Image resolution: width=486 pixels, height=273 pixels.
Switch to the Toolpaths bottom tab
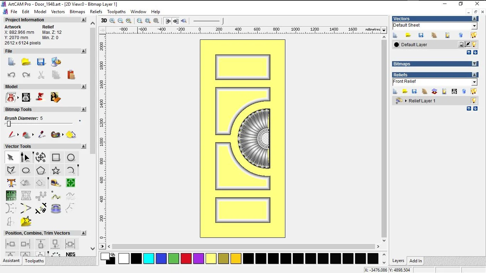[34, 261]
